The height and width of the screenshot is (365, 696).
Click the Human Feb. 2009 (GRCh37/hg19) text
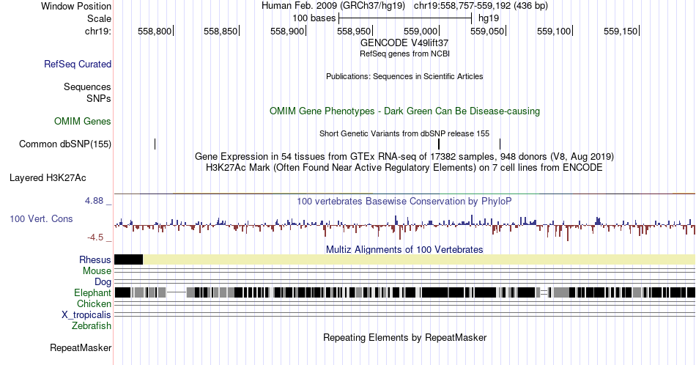coord(333,6)
